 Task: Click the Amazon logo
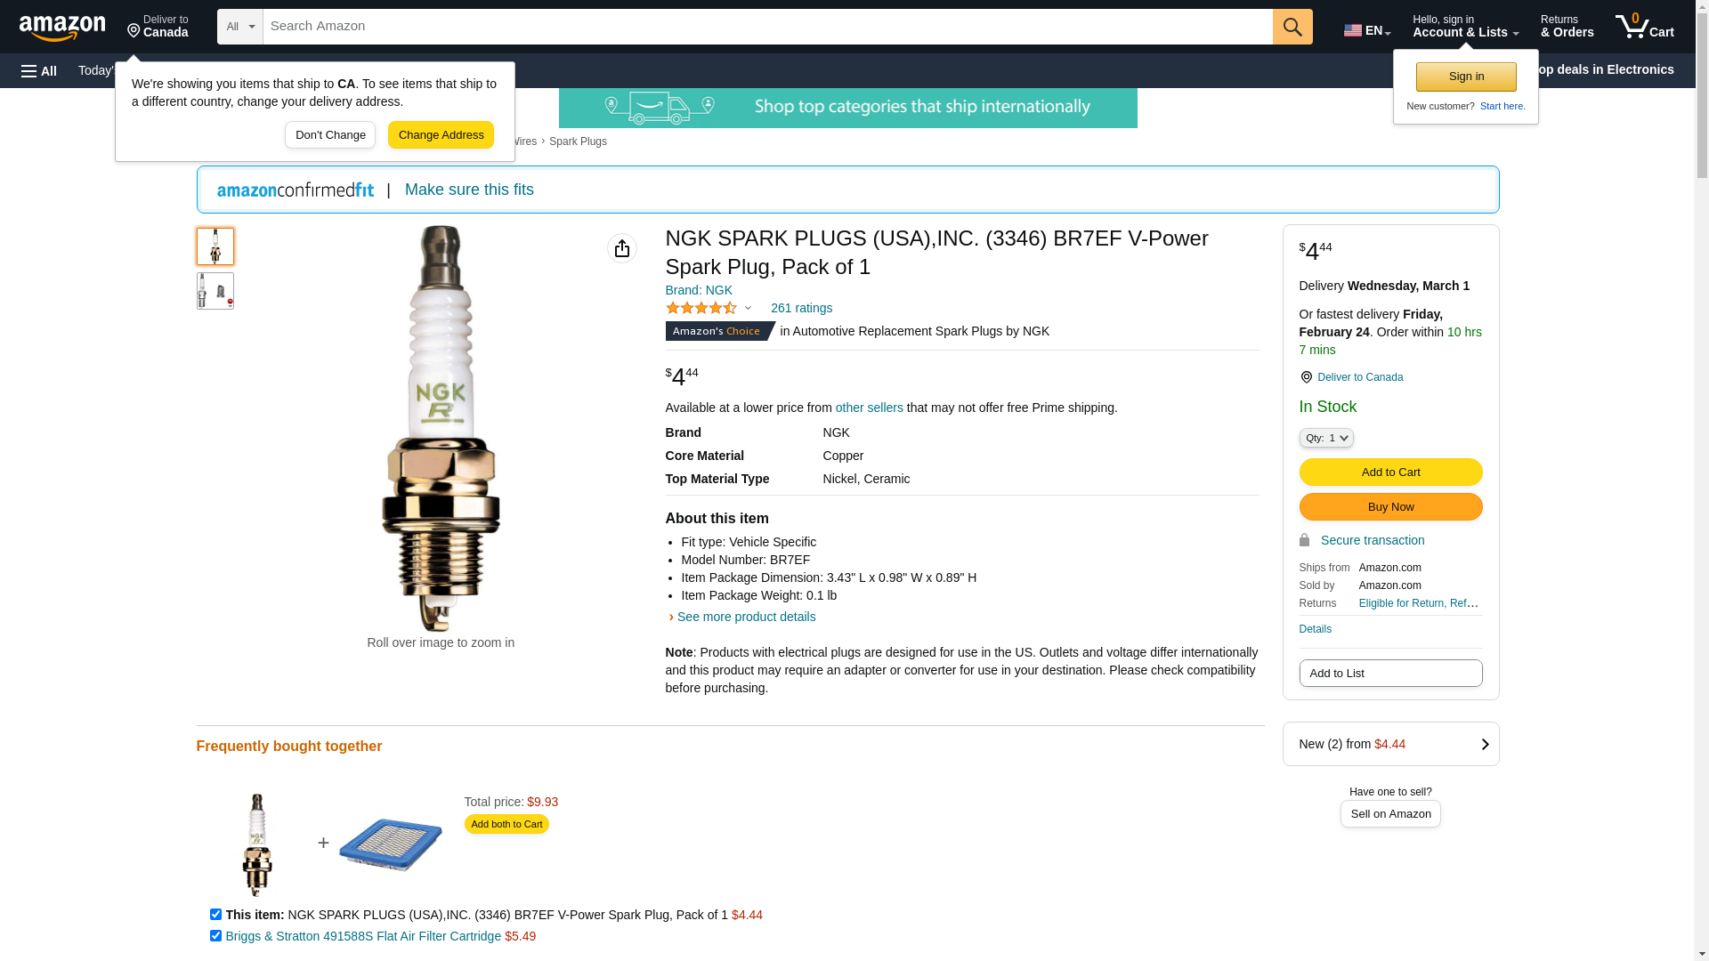tap(62, 28)
